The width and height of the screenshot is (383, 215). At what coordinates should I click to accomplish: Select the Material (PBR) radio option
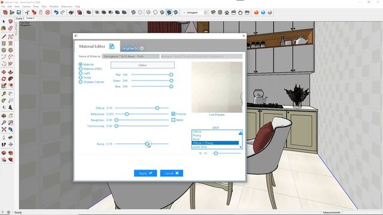81,69
